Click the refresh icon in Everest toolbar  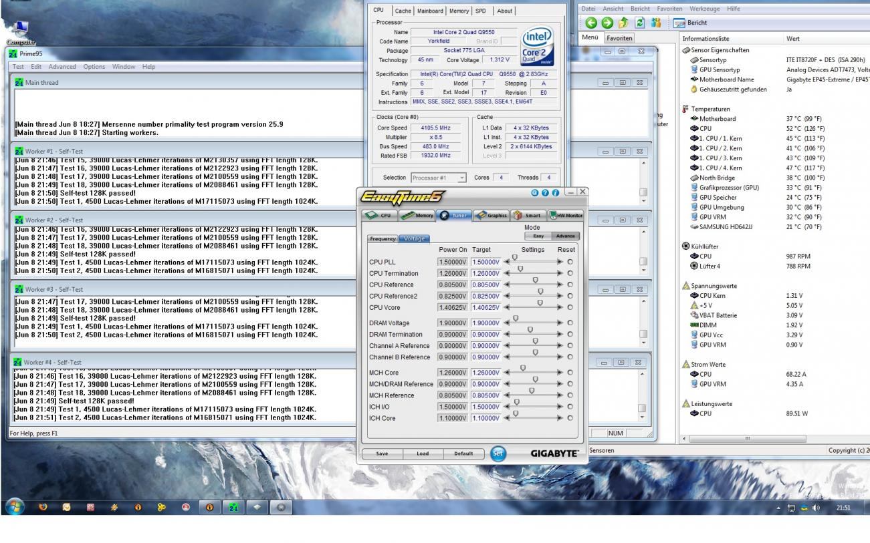pos(639,23)
